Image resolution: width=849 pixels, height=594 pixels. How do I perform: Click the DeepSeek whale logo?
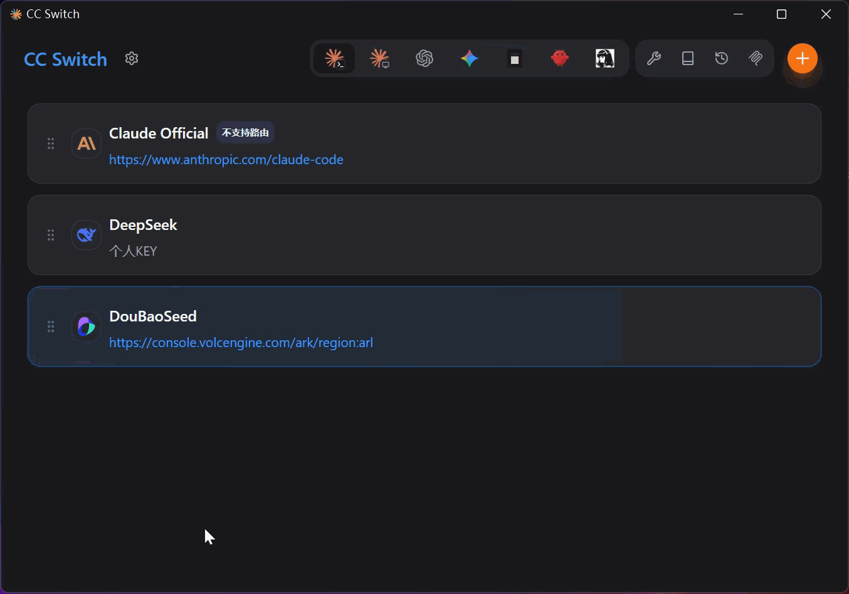click(x=87, y=235)
